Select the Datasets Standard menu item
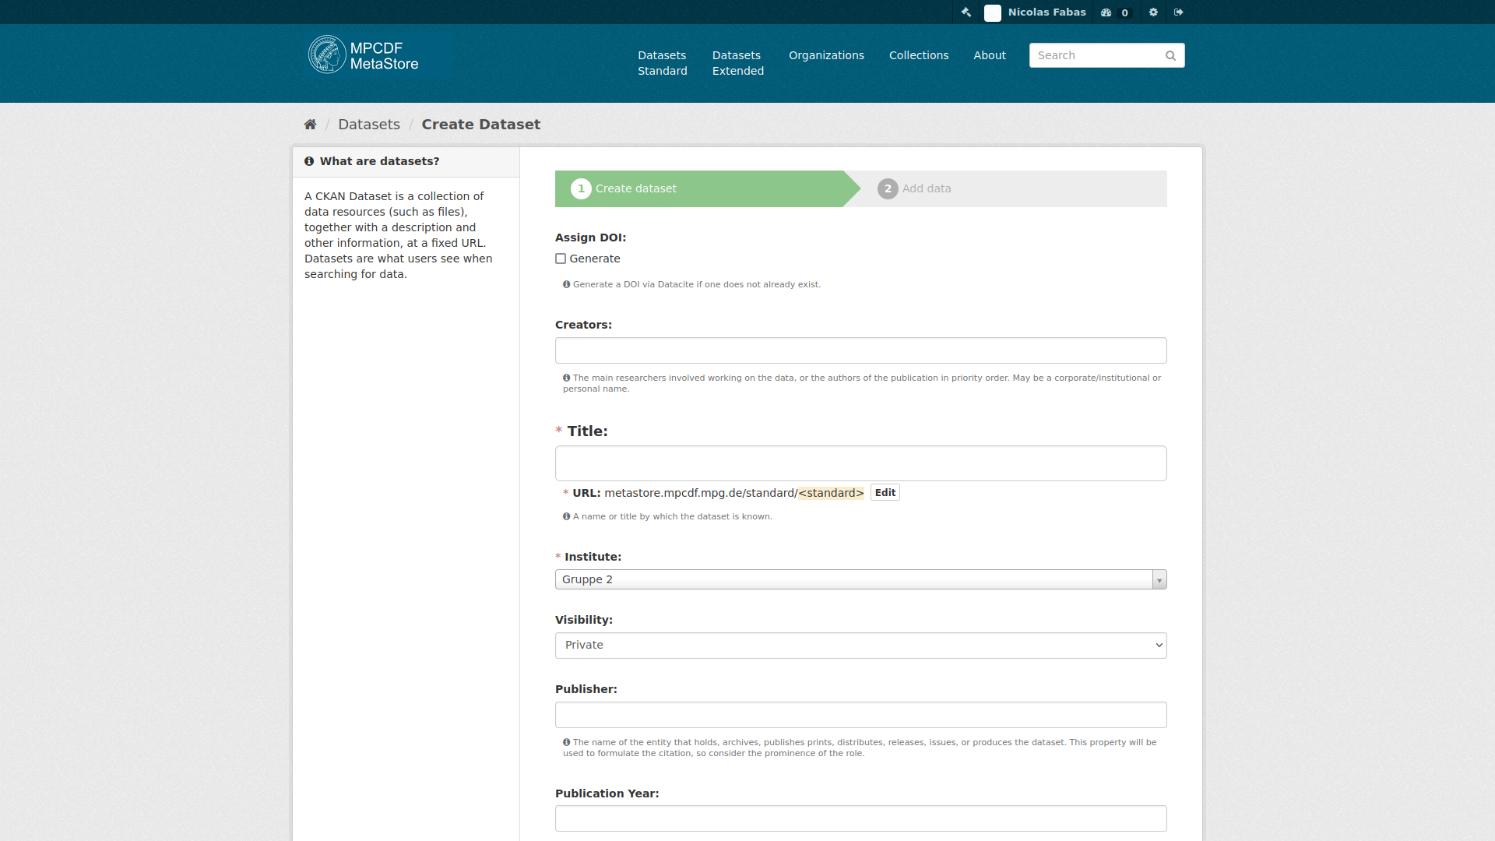Viewport: 1495px width, 841px height. (x=661, y=62)
